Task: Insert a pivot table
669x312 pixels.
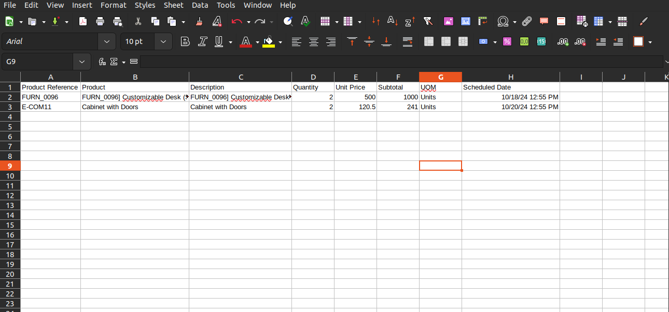Action: pyautogui.click(x=483, y=22)
